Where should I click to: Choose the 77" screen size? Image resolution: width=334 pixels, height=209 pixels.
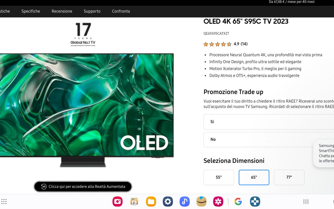point(289,177)
